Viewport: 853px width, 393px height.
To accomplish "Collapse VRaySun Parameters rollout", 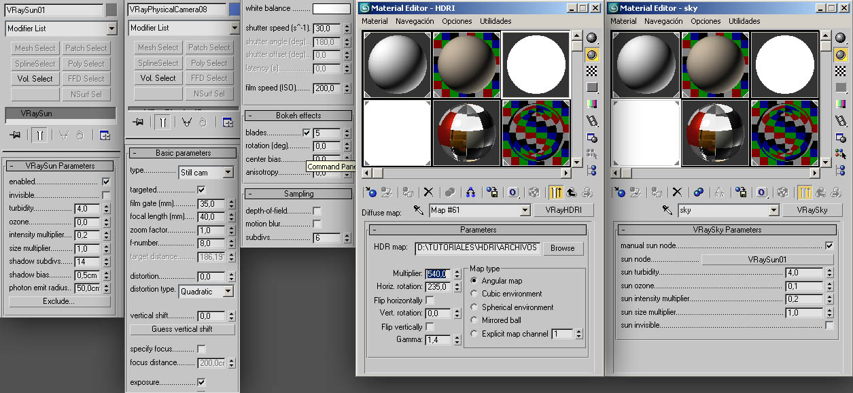I will [x=60, y=166].
